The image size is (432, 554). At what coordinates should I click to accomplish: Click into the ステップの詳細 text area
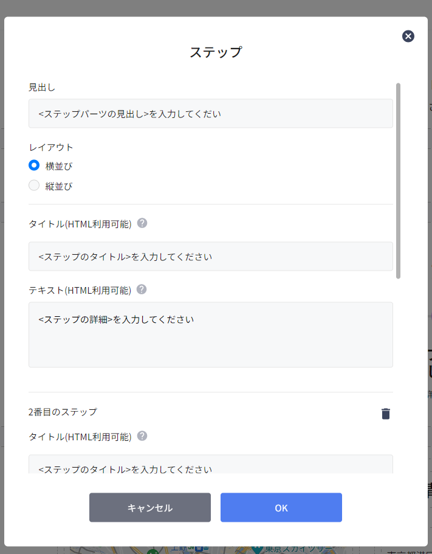(x=210, y=334)
